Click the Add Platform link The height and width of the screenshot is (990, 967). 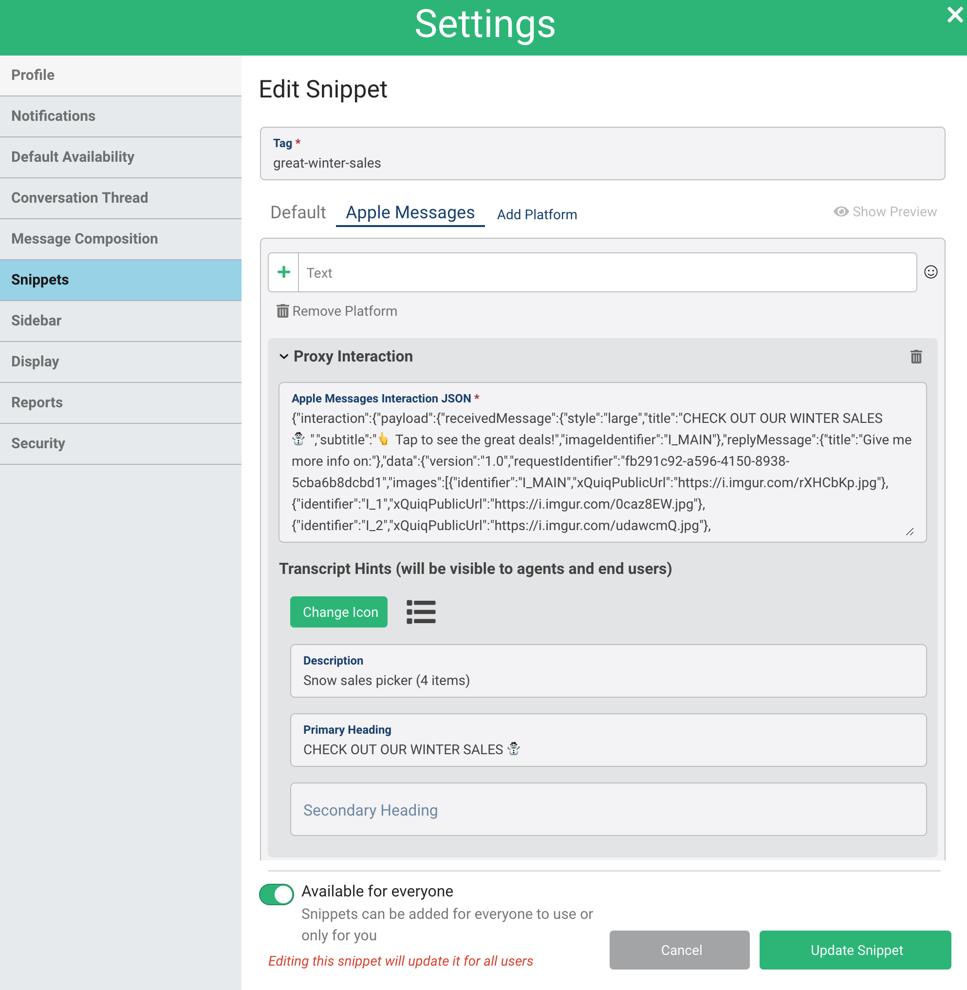point(537,214)
